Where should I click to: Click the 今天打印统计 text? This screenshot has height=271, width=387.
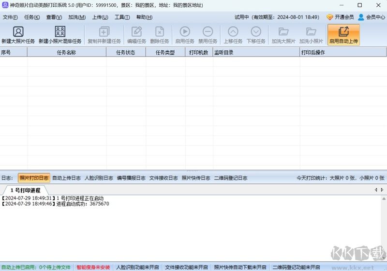tap(341, 178)
